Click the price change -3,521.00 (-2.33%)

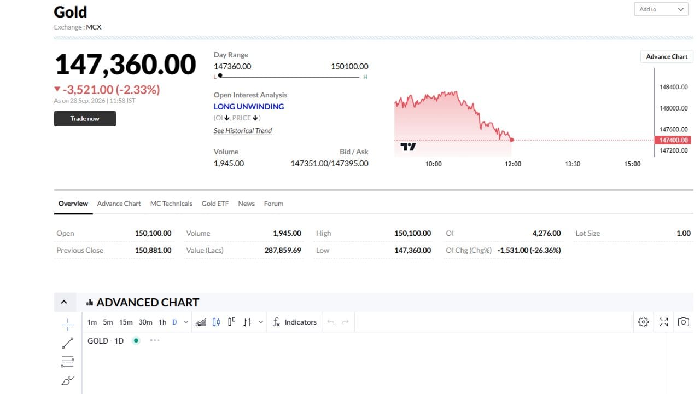click(x=111, y=90)
